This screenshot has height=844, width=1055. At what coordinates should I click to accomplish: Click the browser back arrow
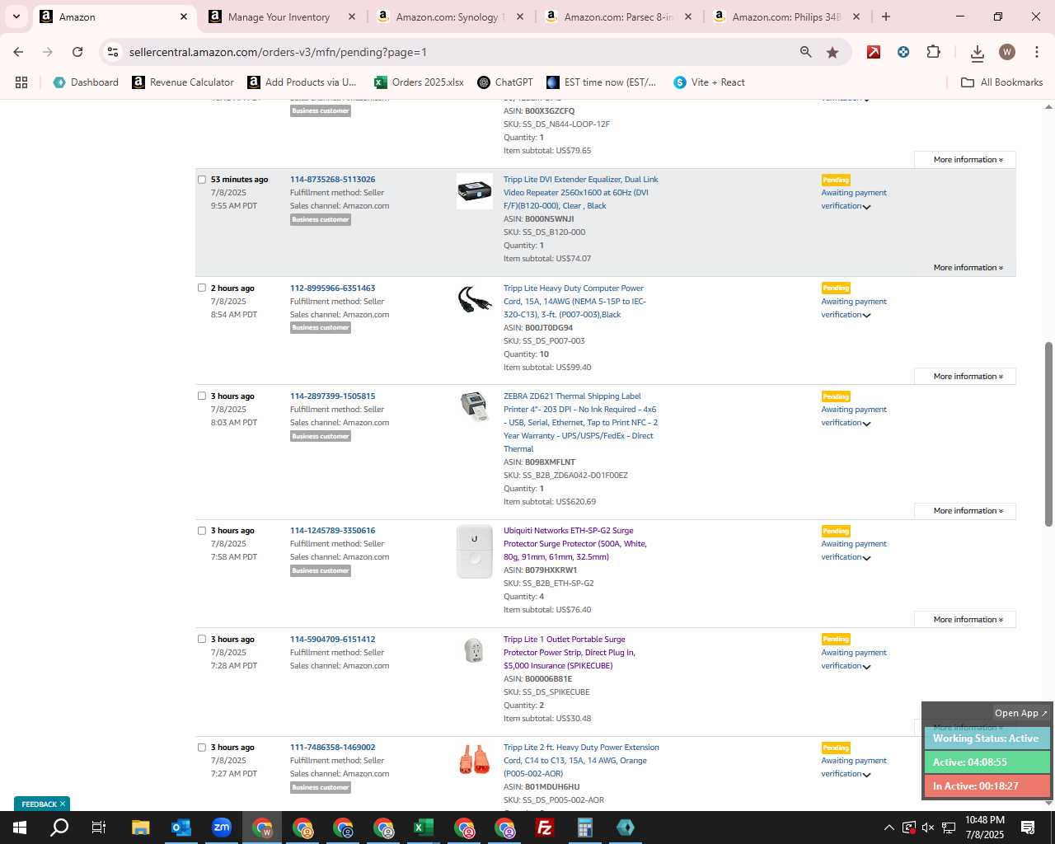[x=18, y=52]
